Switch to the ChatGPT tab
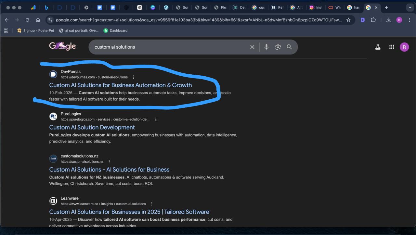This screenshot has height=235, width=416. (86, 7)
